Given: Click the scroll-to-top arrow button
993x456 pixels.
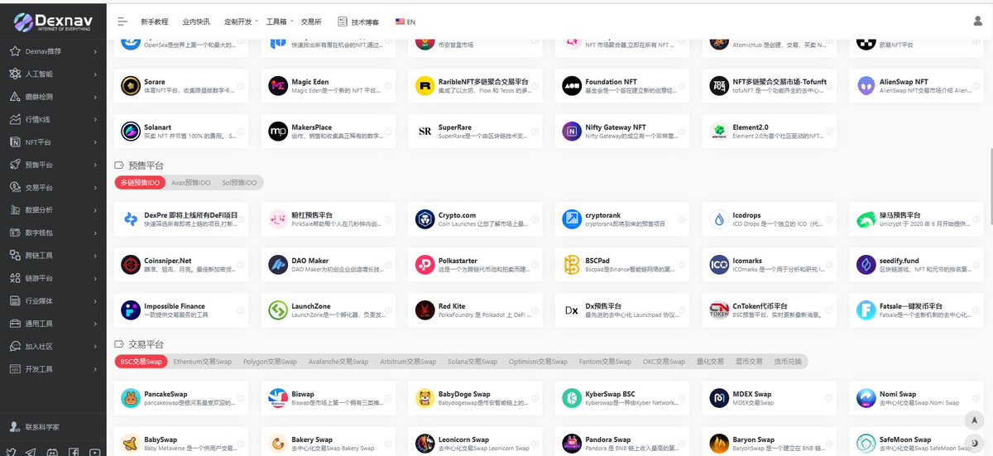Looking at the screenshot, I should tap(973, 420).
